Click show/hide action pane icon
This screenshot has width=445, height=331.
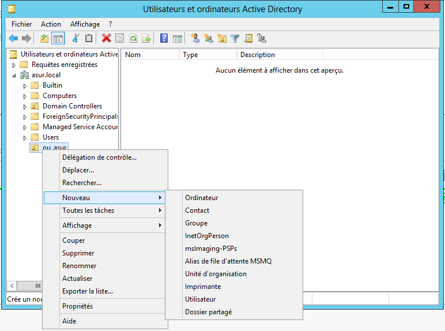(178, 38)
